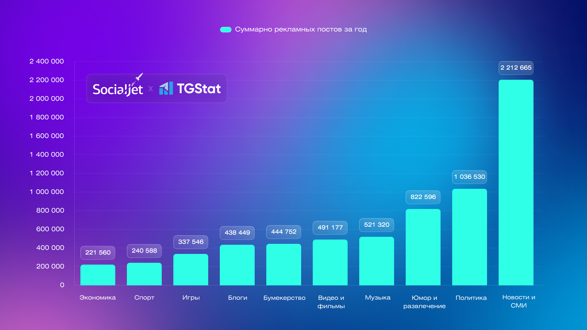Click the 337 546 value label
587x330 pixels.
190,242
